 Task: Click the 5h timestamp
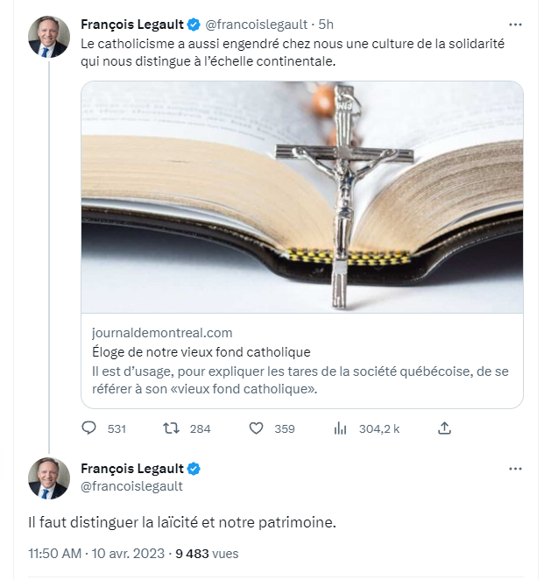tap(326, 25)
